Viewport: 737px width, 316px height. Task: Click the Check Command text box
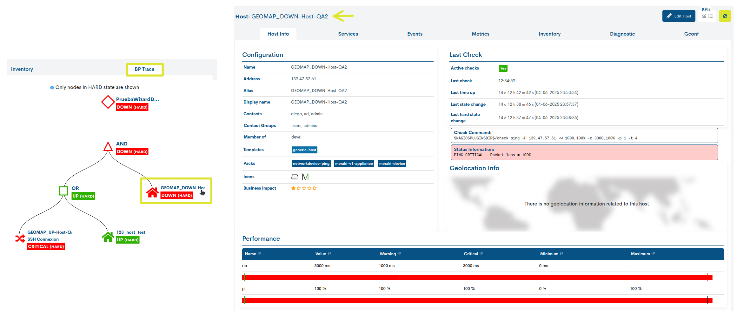584,135
